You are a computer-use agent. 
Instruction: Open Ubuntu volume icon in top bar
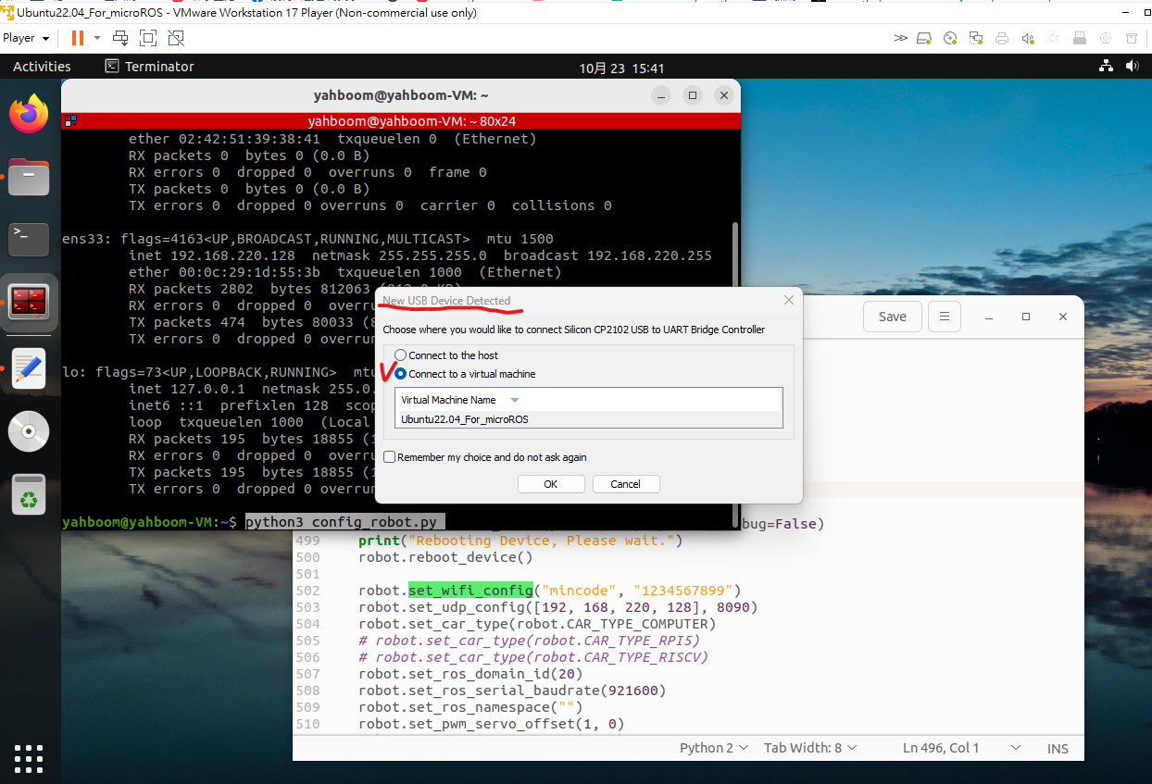point(1132,67)
